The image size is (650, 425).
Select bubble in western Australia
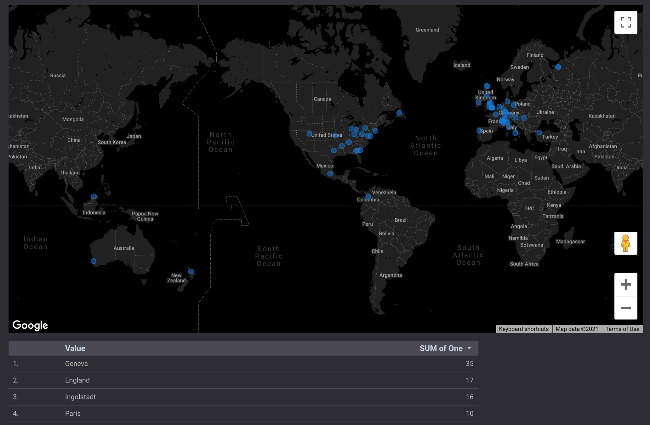(x=94, y=261)
